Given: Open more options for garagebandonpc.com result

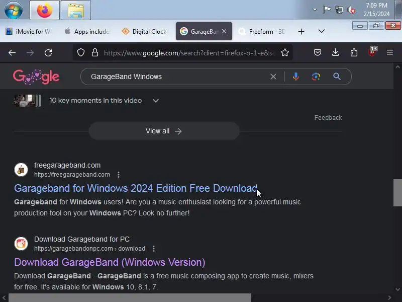Looking at the screenshot, I should [154, 249].
